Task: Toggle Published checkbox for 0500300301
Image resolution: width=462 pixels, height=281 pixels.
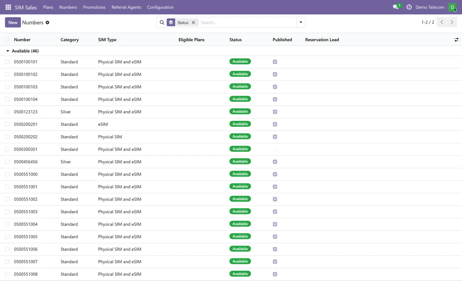Action: pos(275,149)
